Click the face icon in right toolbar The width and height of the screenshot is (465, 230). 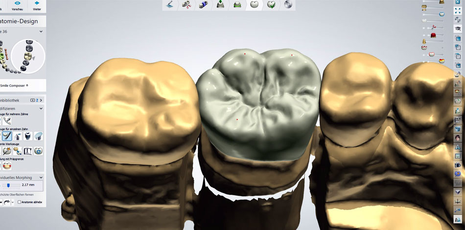(458, 138)
